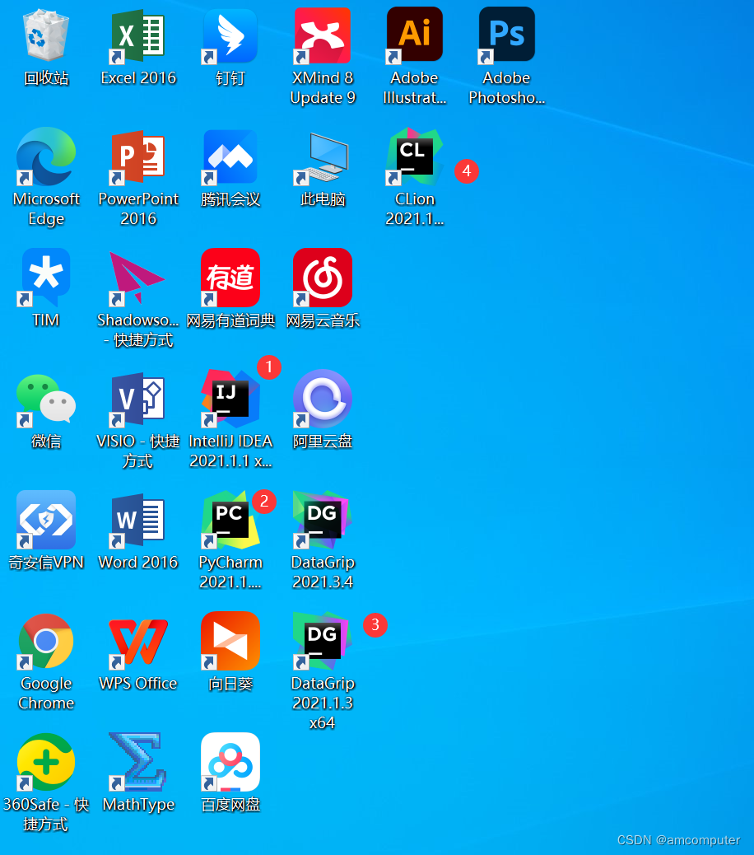
Task: Open PyCharm 2021.1 shortcut
Action: coord(230,521)
